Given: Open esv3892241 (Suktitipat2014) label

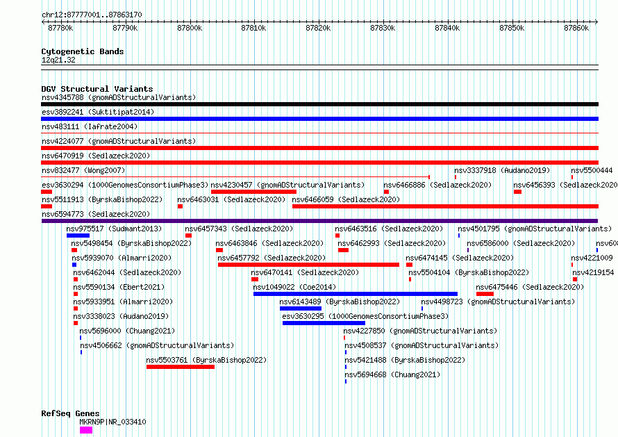Looking at the screenshot, I should tap(98, 112).
